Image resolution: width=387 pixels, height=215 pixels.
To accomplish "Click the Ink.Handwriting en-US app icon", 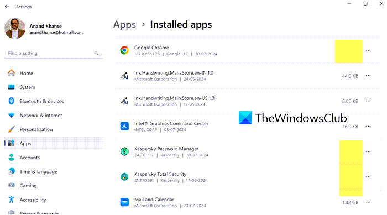I will (124, 101).
